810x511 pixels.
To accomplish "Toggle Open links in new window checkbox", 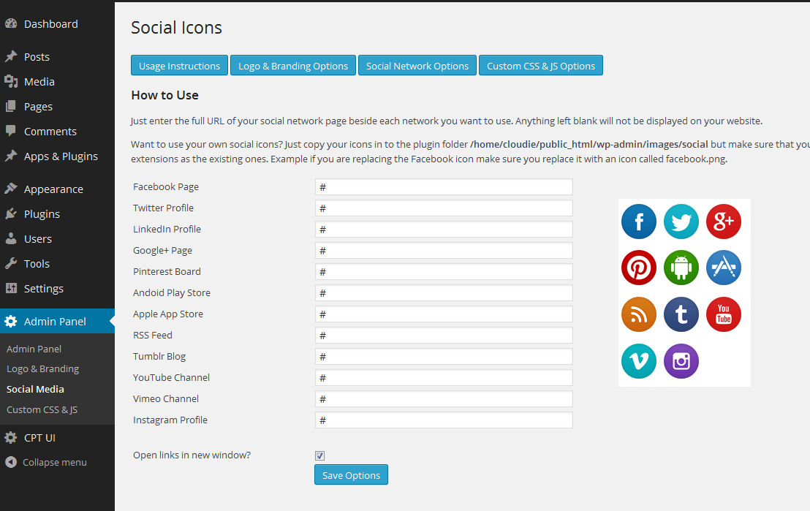I will pyautogui.click(x=319, y=455).
